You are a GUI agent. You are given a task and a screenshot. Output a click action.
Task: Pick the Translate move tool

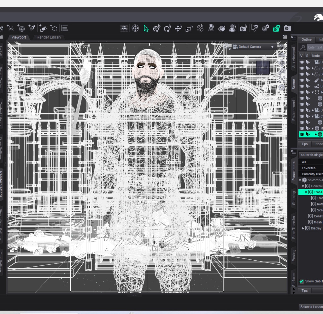(x=178, y=28)
